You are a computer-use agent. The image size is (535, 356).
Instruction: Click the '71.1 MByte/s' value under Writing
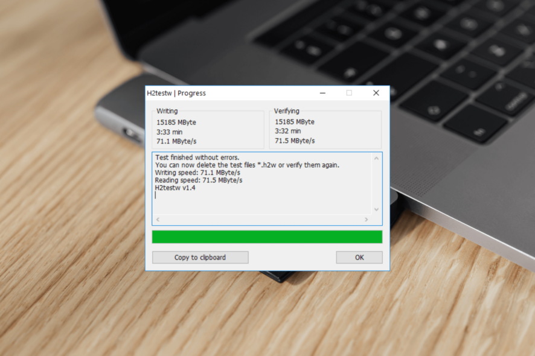click(176, 141)
